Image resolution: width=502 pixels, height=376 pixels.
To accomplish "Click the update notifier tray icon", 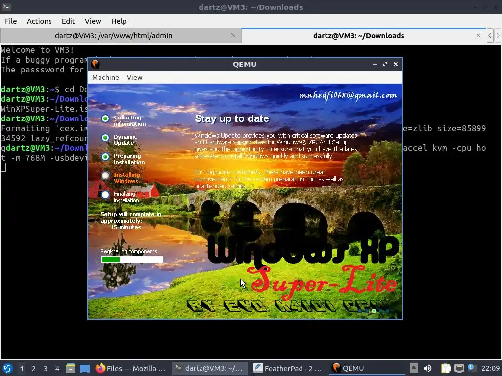I will pos(472,368).
